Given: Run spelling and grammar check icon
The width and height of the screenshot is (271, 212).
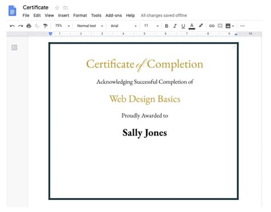Looking at the screenshot, I should point(37,26).
